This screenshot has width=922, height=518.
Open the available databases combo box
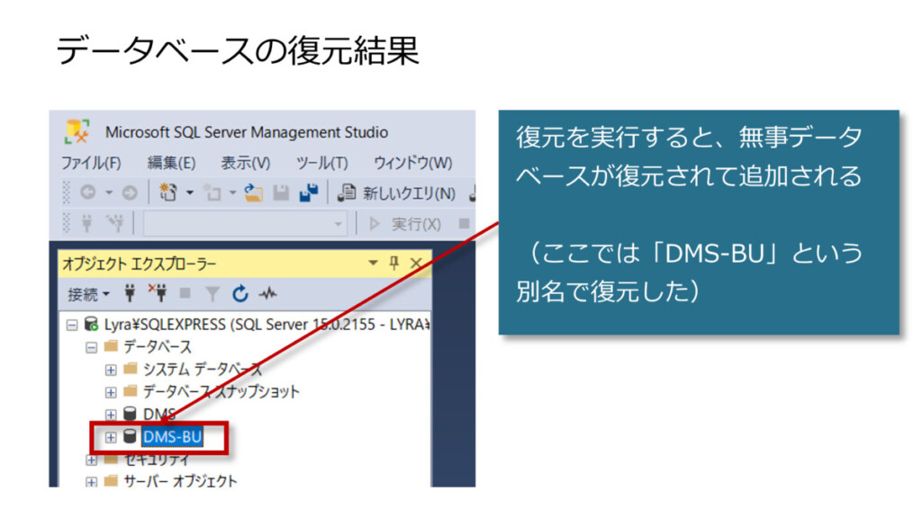(339, 224)
